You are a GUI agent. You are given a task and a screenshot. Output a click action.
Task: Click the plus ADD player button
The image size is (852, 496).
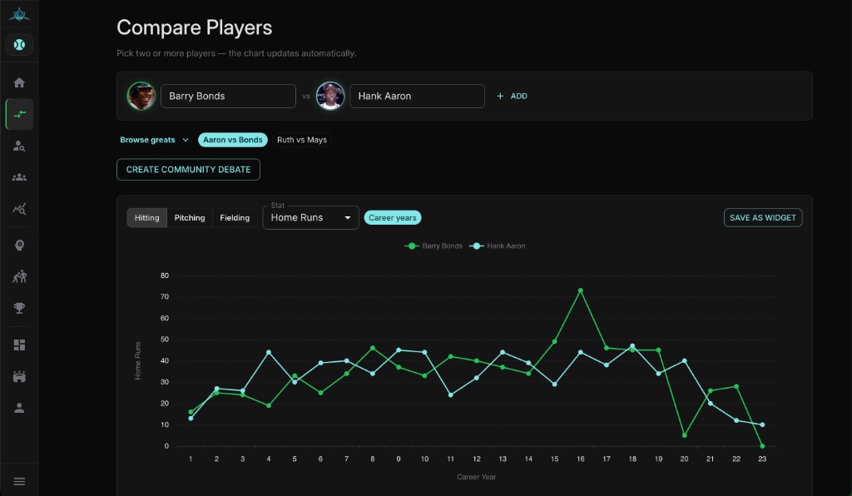512,97
